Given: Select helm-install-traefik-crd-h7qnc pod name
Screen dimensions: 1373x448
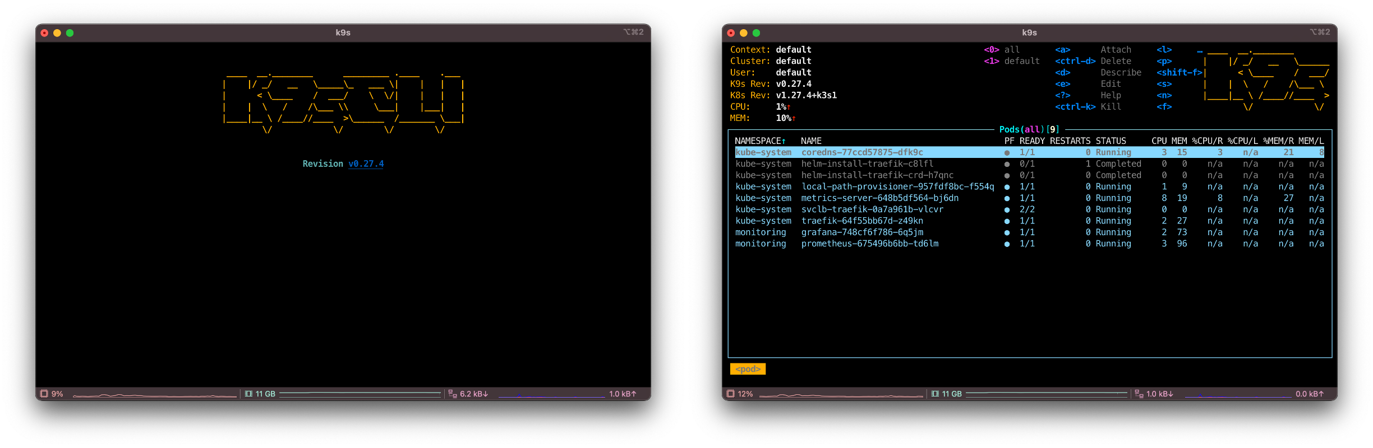Looking at the screenshot, I should click(x=877, y=175).
